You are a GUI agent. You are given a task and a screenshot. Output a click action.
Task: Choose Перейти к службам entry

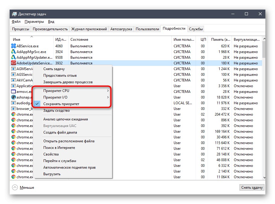pyautogui.click(x=73, y=161)
